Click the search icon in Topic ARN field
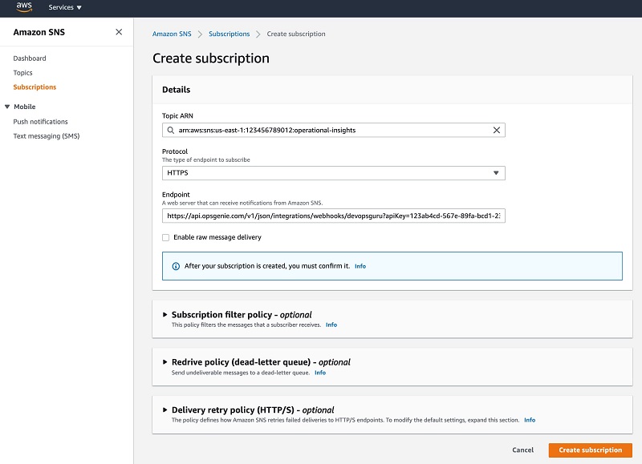This screenshot has width=642, height=464. point(170,130)
